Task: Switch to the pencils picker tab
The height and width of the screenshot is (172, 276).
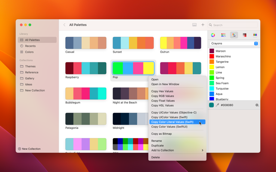Action: 255,35
